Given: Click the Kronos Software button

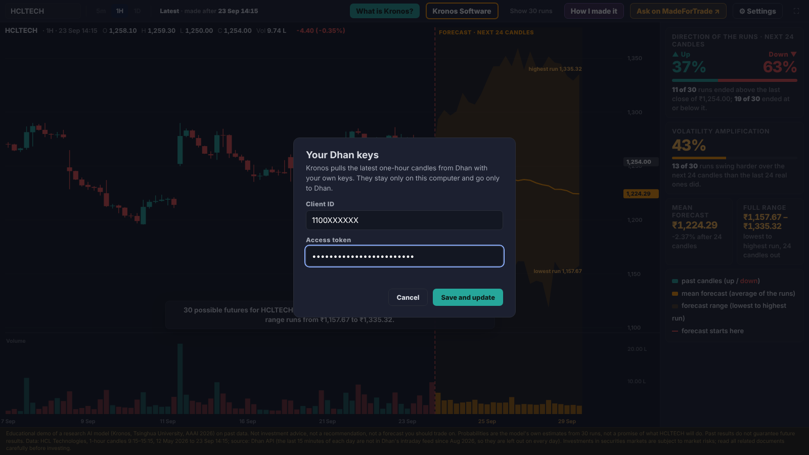Looking at the screenshot, I should (x=462, y=11).
